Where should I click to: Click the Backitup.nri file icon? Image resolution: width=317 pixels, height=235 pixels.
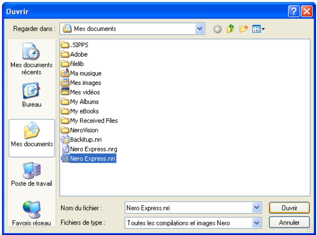[x=65, y=139]
